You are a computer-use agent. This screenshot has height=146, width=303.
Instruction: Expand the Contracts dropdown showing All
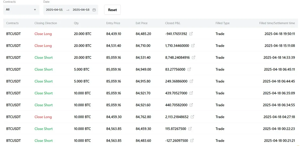pos(21,10)
